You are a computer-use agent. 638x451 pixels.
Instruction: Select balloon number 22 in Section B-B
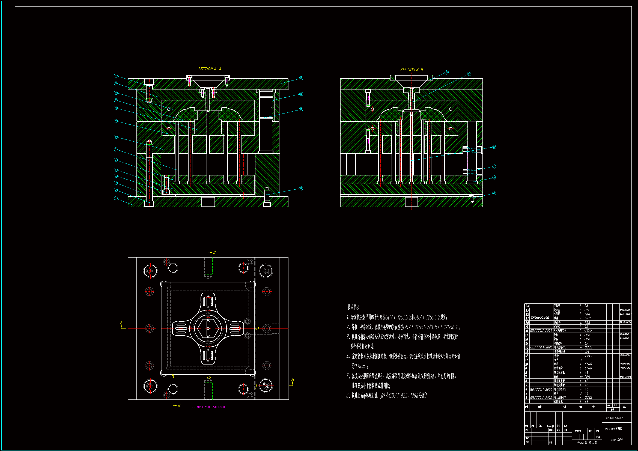tap(494, 147)
